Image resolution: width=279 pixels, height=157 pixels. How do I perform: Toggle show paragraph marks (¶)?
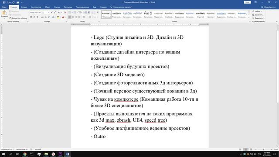98,13
